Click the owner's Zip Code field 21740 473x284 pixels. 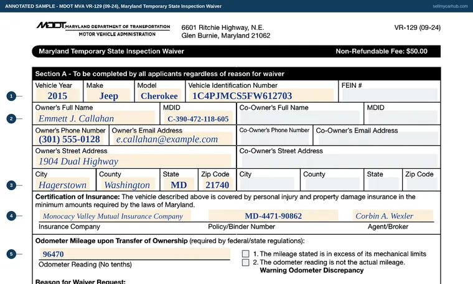(x=217, y=184)
